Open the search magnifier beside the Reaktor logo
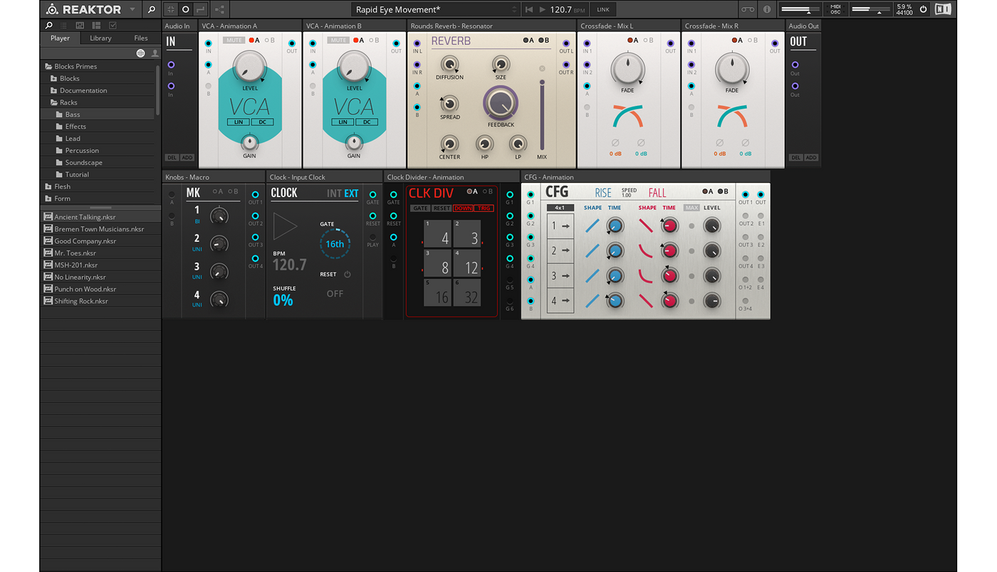The image size is (997, 572). point(151,9)
